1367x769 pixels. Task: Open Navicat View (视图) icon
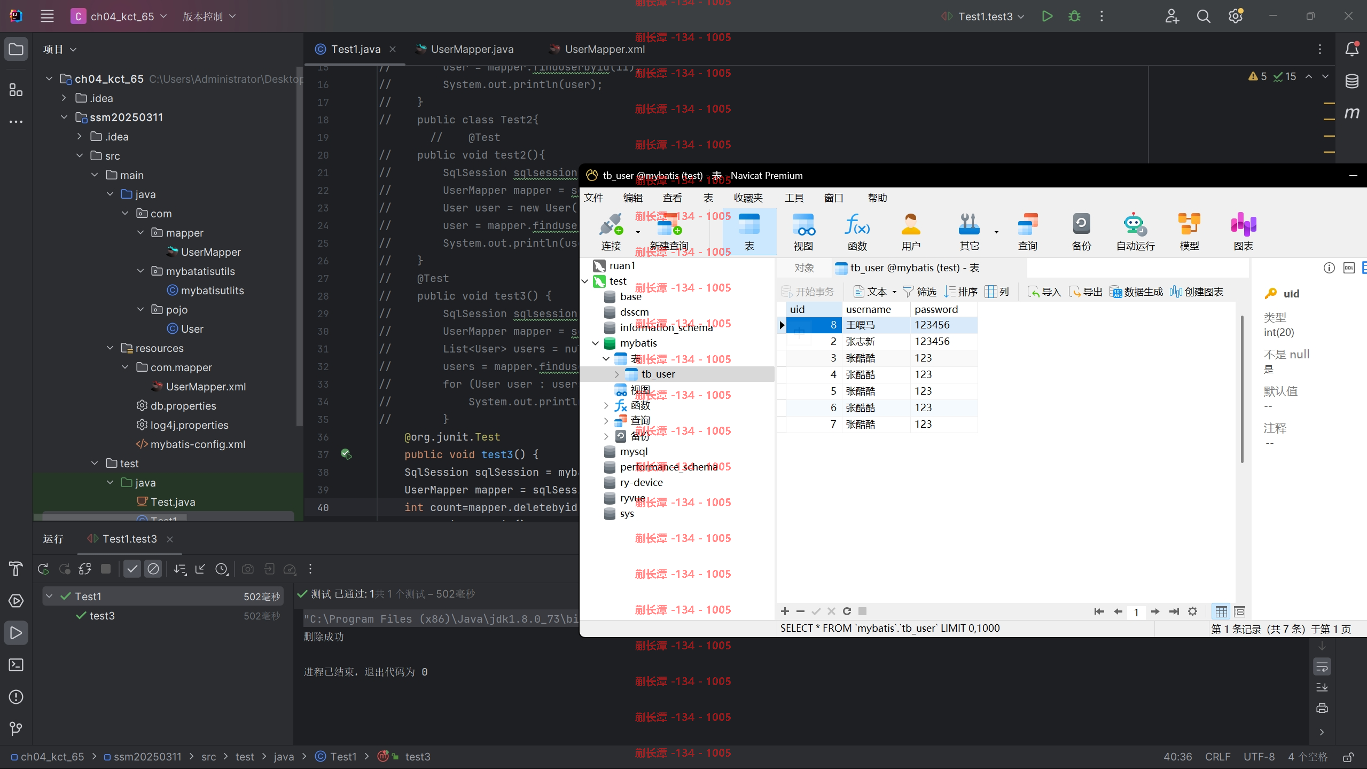coord(803,231)
